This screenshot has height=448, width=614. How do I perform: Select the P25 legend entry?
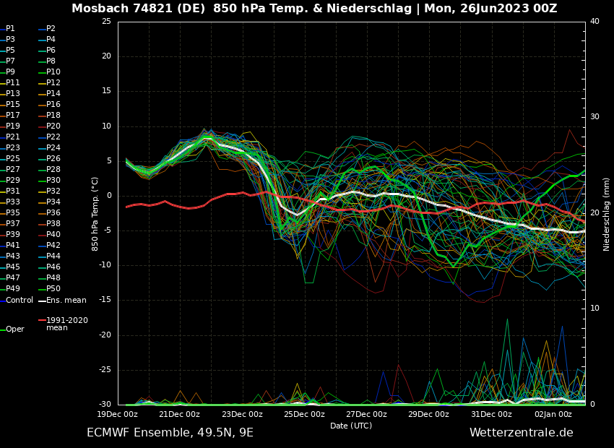[13, 159]
